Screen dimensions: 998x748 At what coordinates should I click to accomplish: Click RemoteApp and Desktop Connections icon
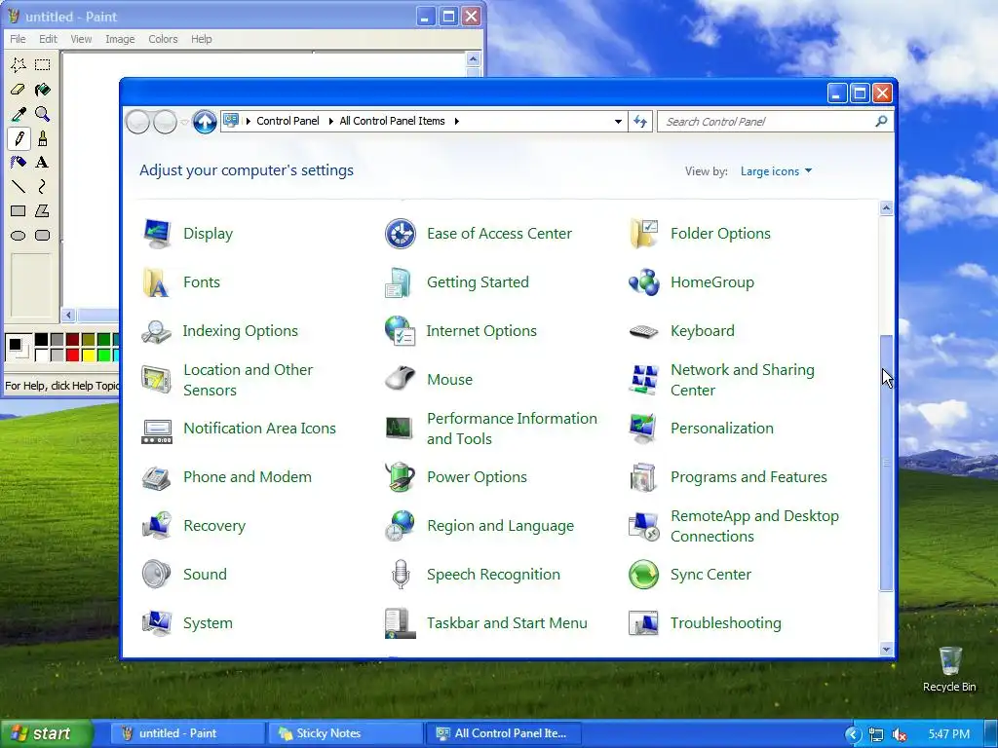tap(643, 526)
